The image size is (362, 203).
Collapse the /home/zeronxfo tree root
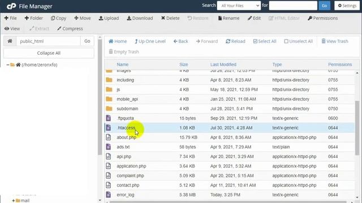point(7,65)
